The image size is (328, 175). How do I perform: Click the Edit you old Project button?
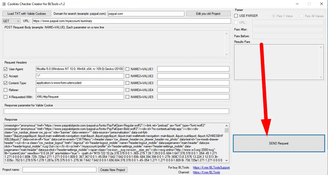click(x=208, y=14)
